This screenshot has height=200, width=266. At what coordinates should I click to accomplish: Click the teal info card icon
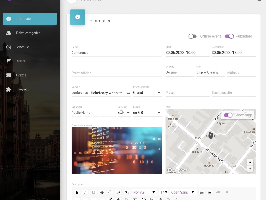[77, 17]
